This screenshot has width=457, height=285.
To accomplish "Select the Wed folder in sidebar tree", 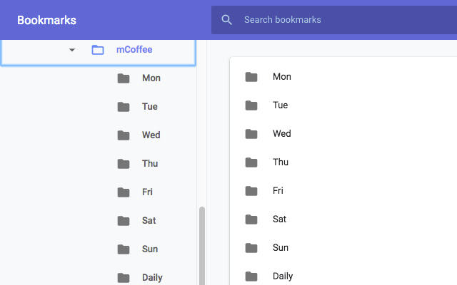I will 151,135.
